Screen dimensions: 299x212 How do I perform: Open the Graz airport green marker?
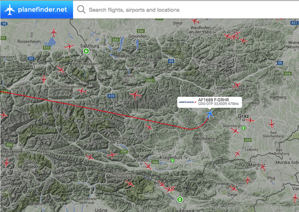tap(244, 128)
